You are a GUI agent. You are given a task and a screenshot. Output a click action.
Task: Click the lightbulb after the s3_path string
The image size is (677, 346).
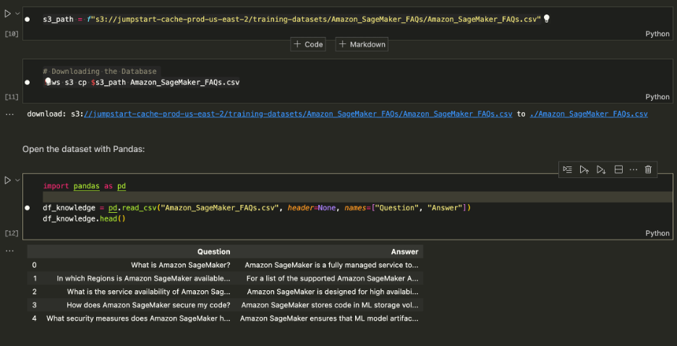[x=546, y=19]
